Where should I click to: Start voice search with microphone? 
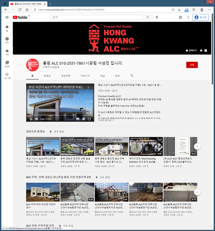click(157, 17)
